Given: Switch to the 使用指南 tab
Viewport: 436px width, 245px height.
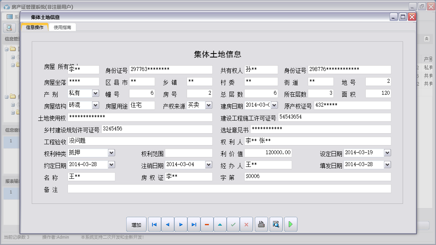Looking at the screenshot, I should click(62, 27).
